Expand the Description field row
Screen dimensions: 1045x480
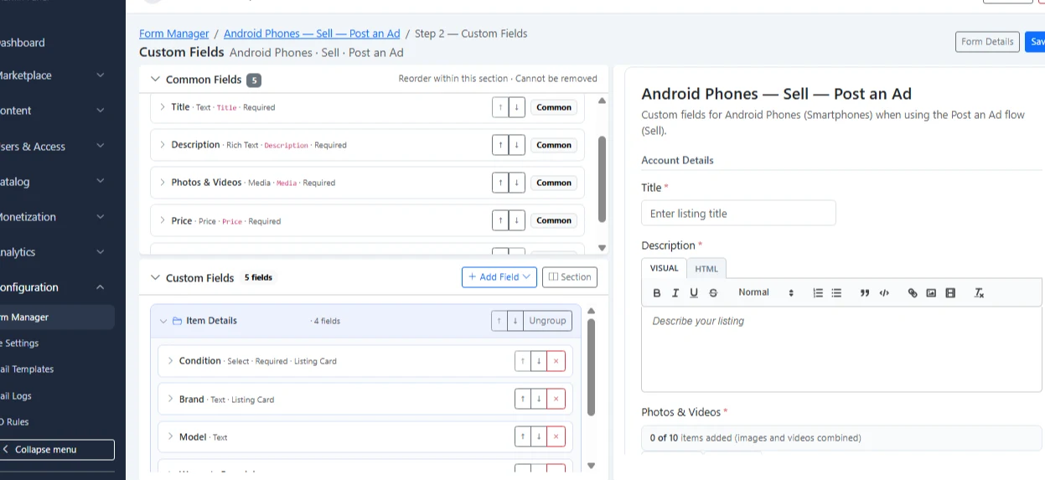[x=163, y=145]
